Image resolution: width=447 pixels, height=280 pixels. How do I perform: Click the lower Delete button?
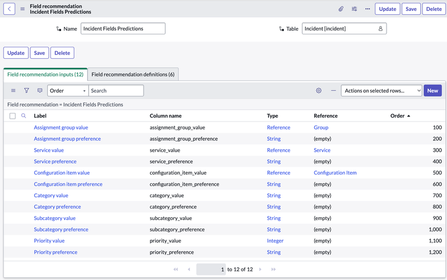62,52
